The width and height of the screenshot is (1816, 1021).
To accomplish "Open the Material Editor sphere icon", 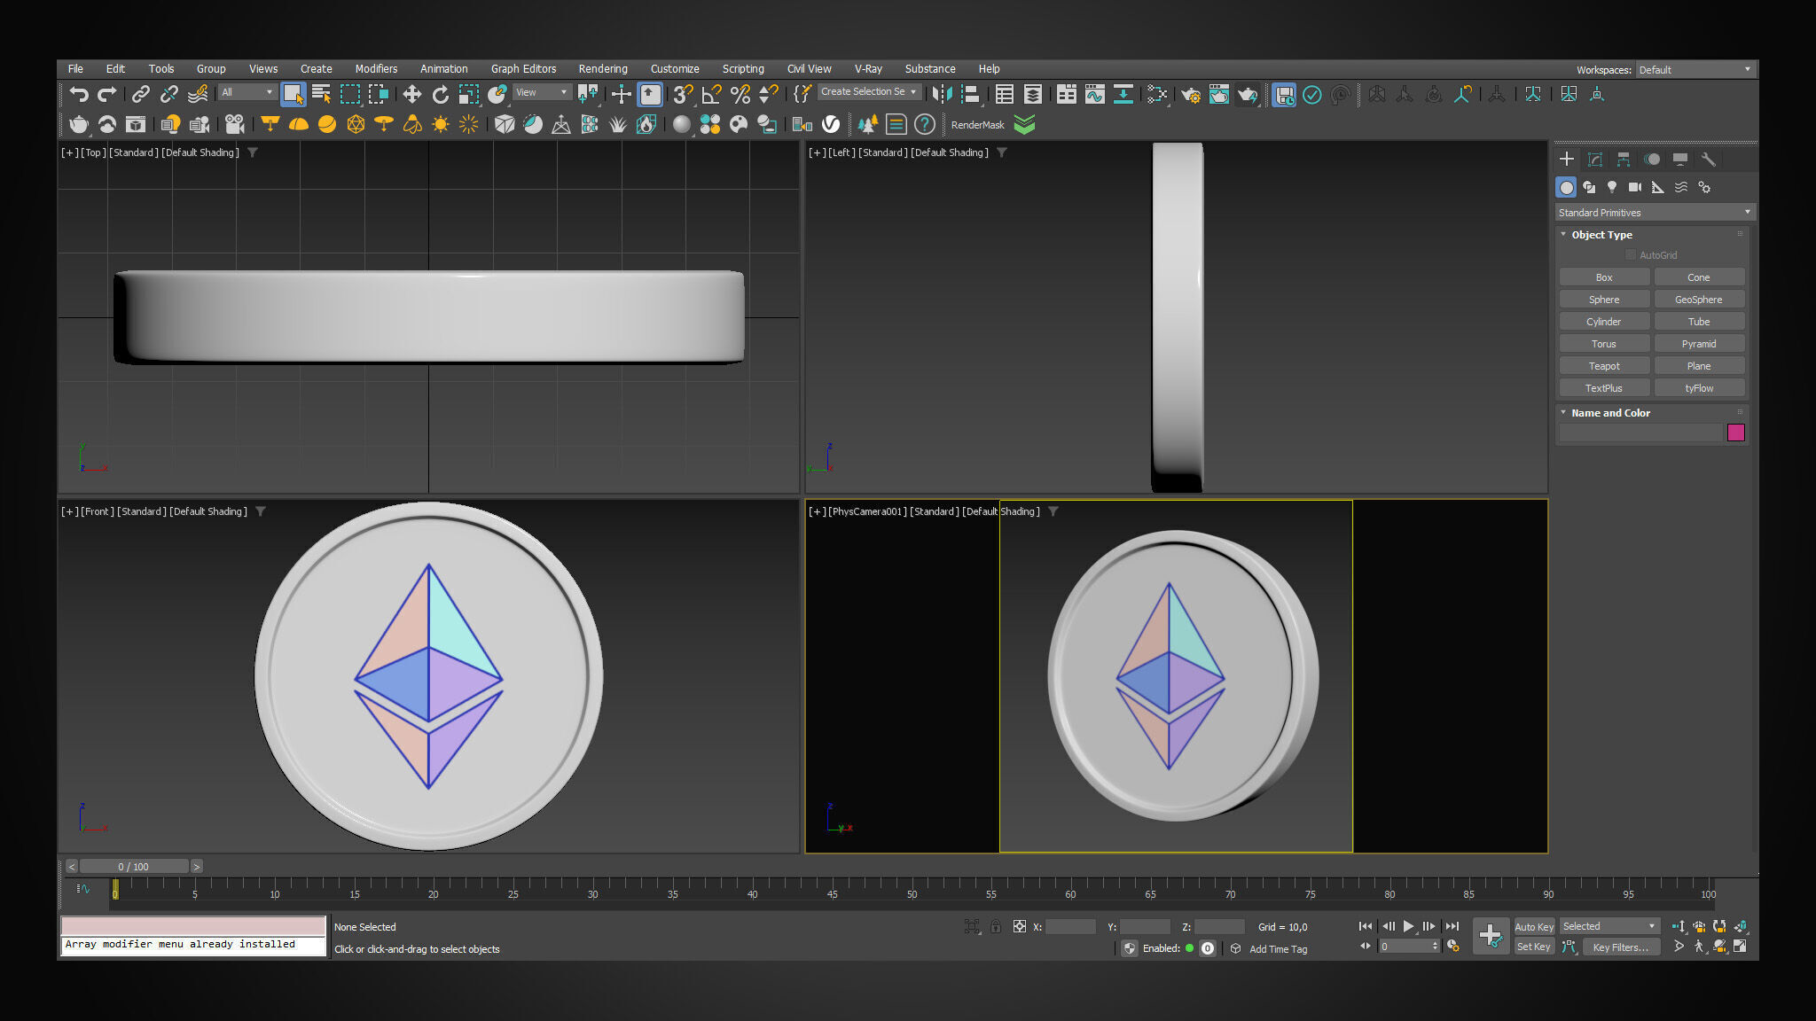I will click(681, 125).
